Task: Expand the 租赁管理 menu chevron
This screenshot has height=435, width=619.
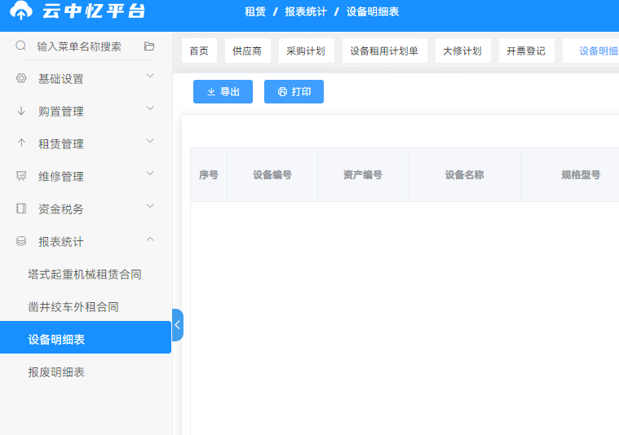Action: tap(150, 141)
